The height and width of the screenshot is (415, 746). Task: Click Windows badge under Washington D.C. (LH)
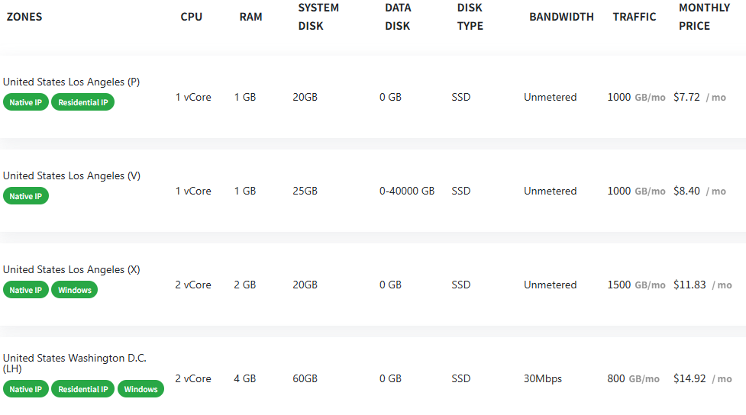click(140, 389)
